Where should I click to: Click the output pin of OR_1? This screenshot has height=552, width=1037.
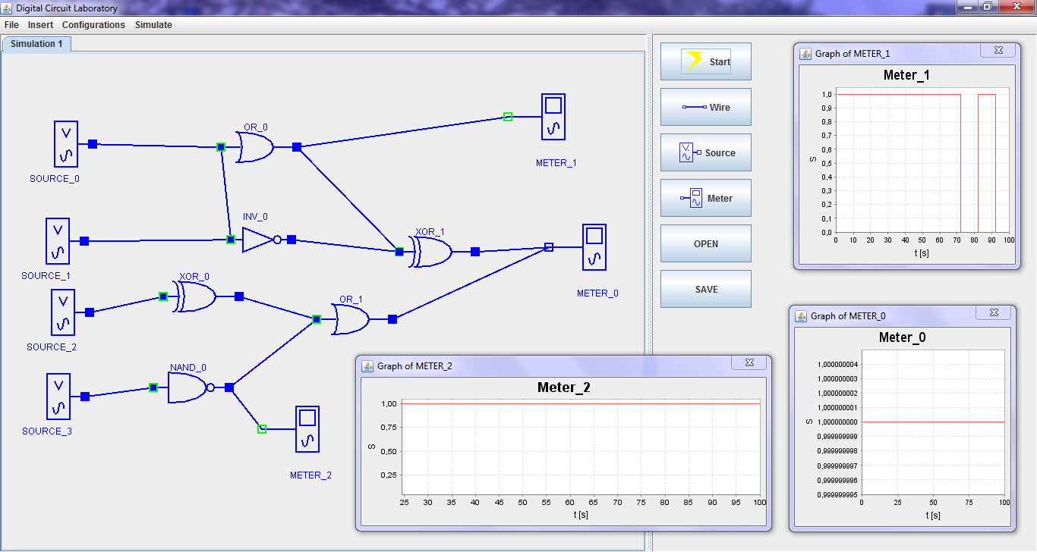[392, 319]
